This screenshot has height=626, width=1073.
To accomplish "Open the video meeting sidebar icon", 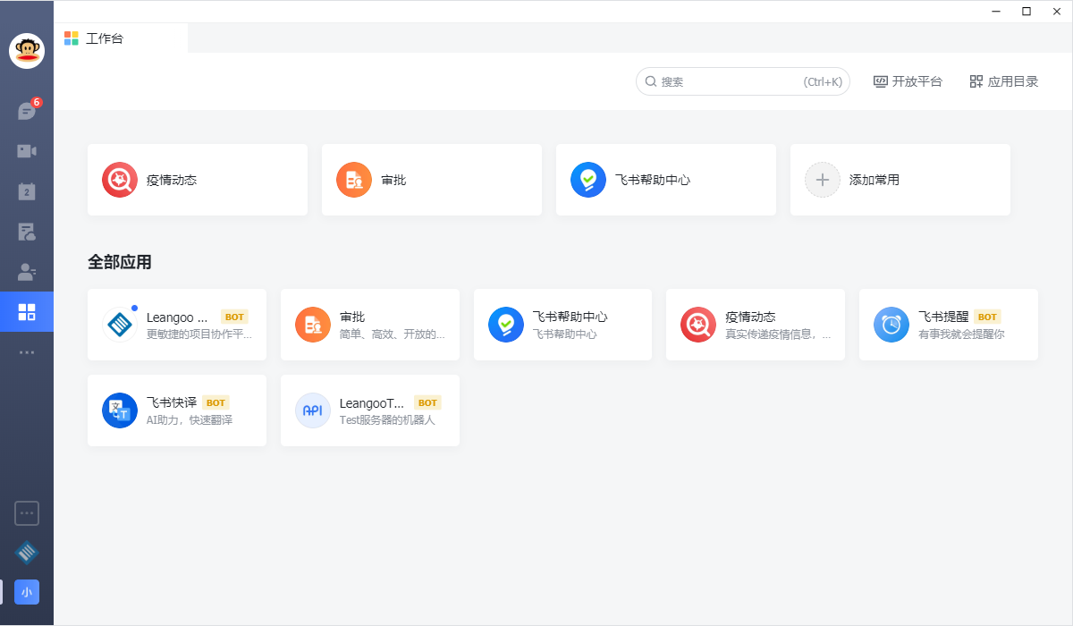I will point(27,151).
